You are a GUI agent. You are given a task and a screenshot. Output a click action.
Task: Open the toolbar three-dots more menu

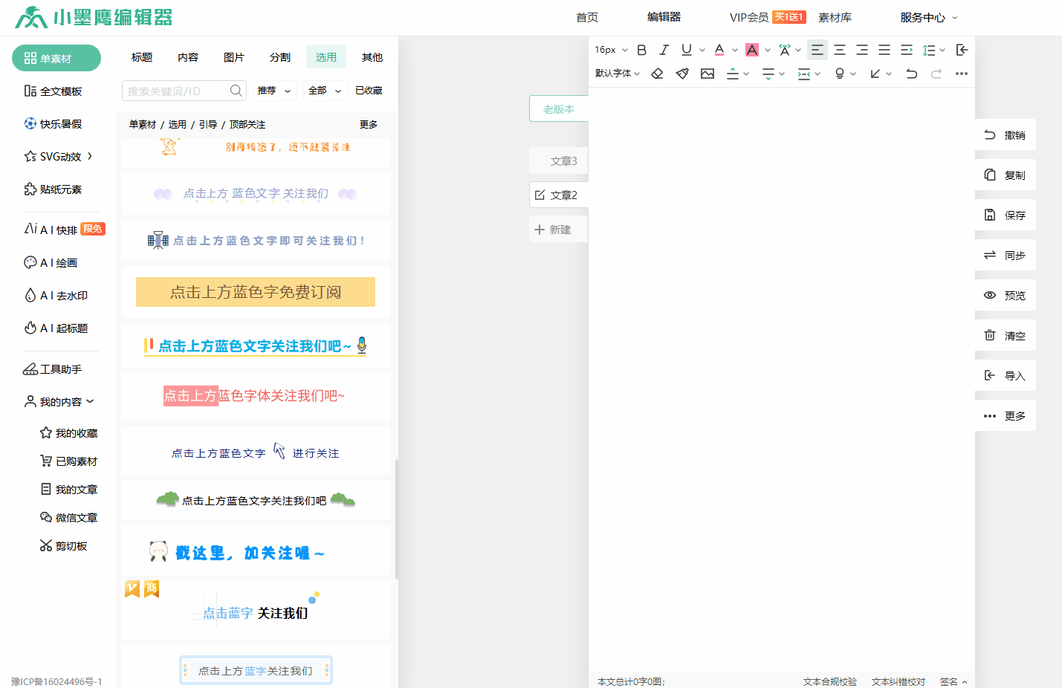coord(962,74)
